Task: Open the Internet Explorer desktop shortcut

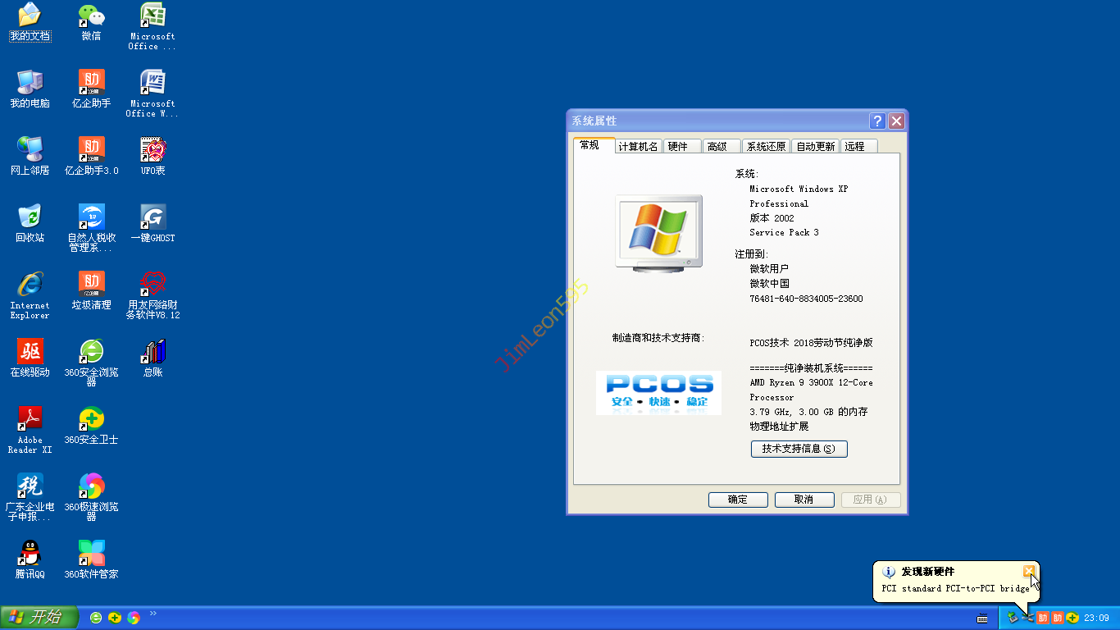Action: coord(30,285)
